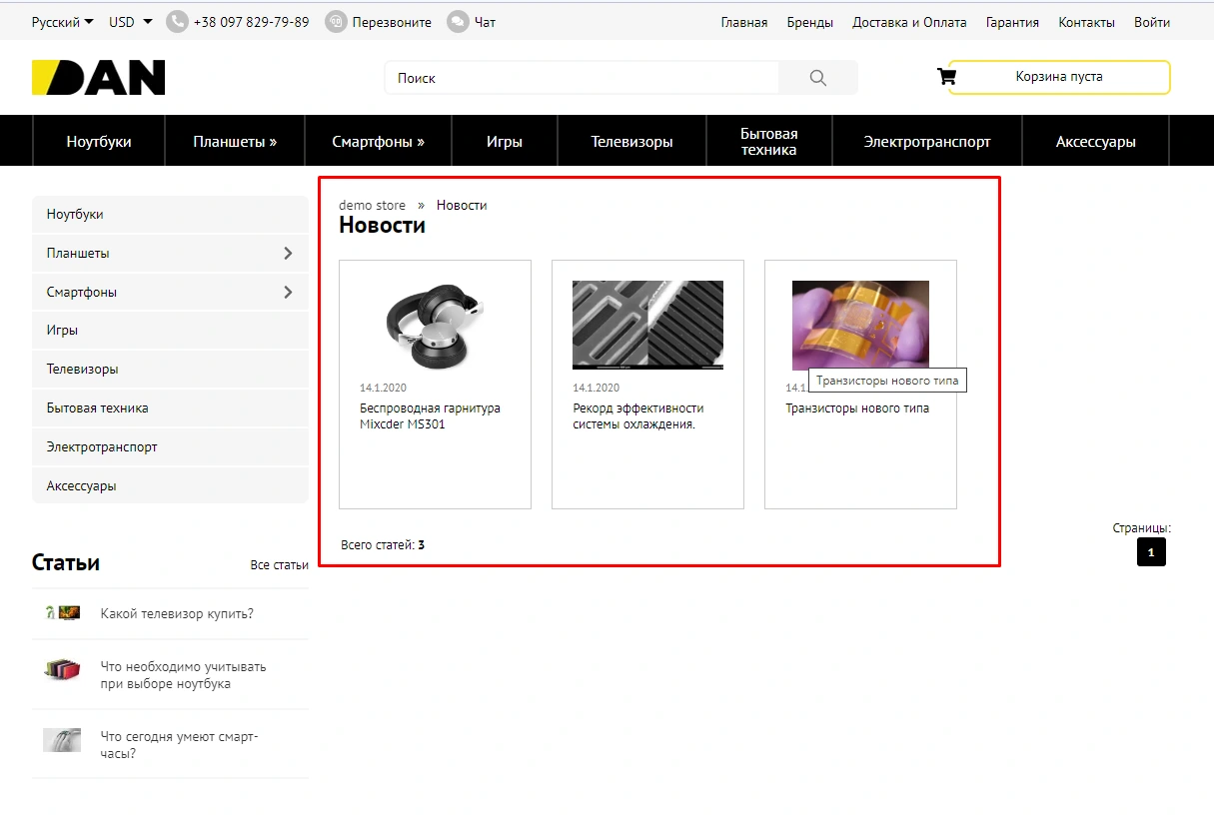Click the Корзина пуста cart button
The width and height of the screenshot is (1214, 816).
tap(1058, 77)
